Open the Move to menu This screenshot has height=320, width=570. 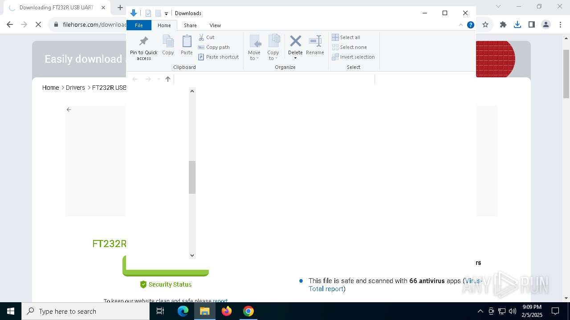254,48
